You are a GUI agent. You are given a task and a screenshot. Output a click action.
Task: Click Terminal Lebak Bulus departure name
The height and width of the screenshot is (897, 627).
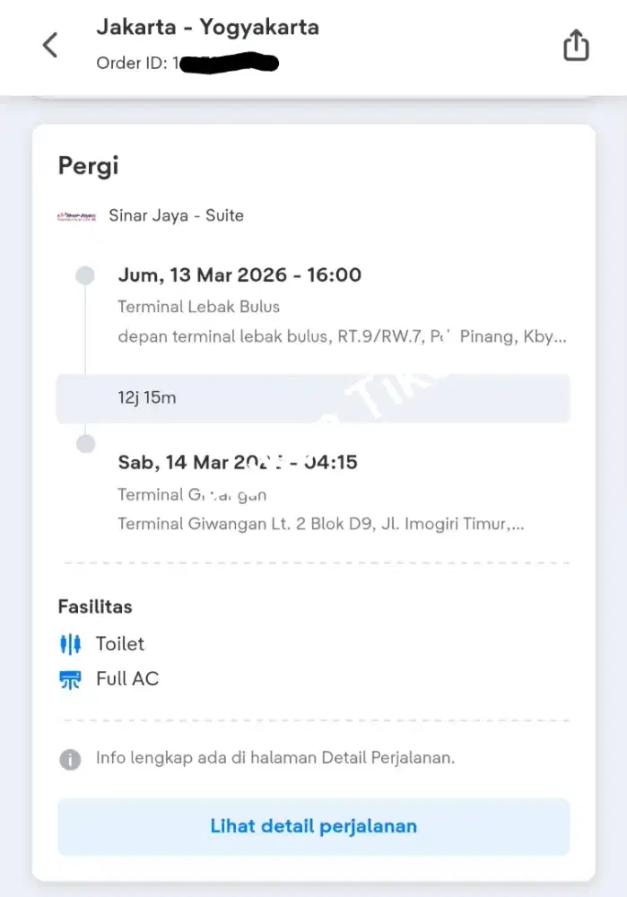pos(198,307)
